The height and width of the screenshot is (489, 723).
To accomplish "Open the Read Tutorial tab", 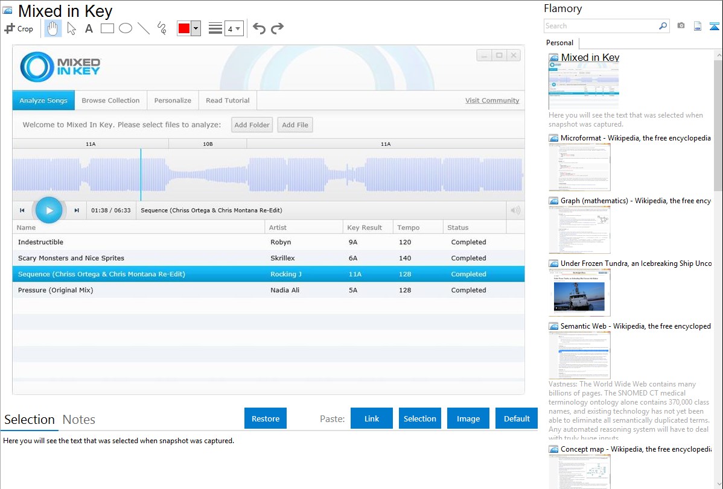I will [x=228, y=101].
